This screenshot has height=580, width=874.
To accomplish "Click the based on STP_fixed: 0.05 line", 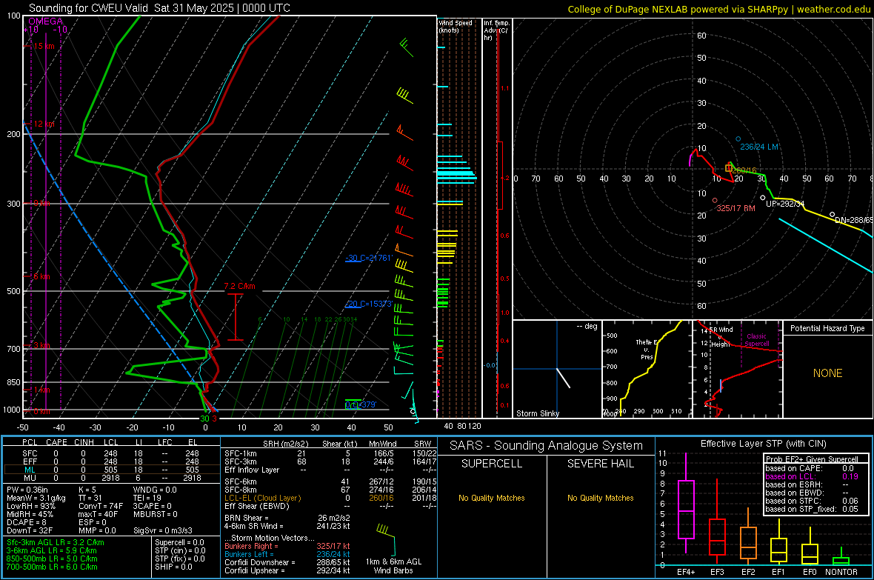I will coord(812,509).
